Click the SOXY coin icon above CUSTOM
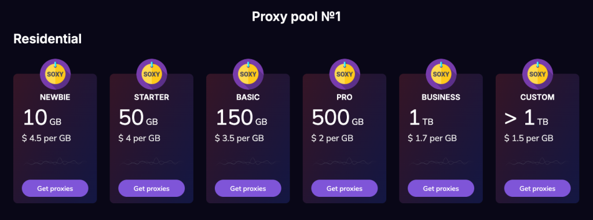Viewport: 593px width, 220px height. (x=537, y=74)
